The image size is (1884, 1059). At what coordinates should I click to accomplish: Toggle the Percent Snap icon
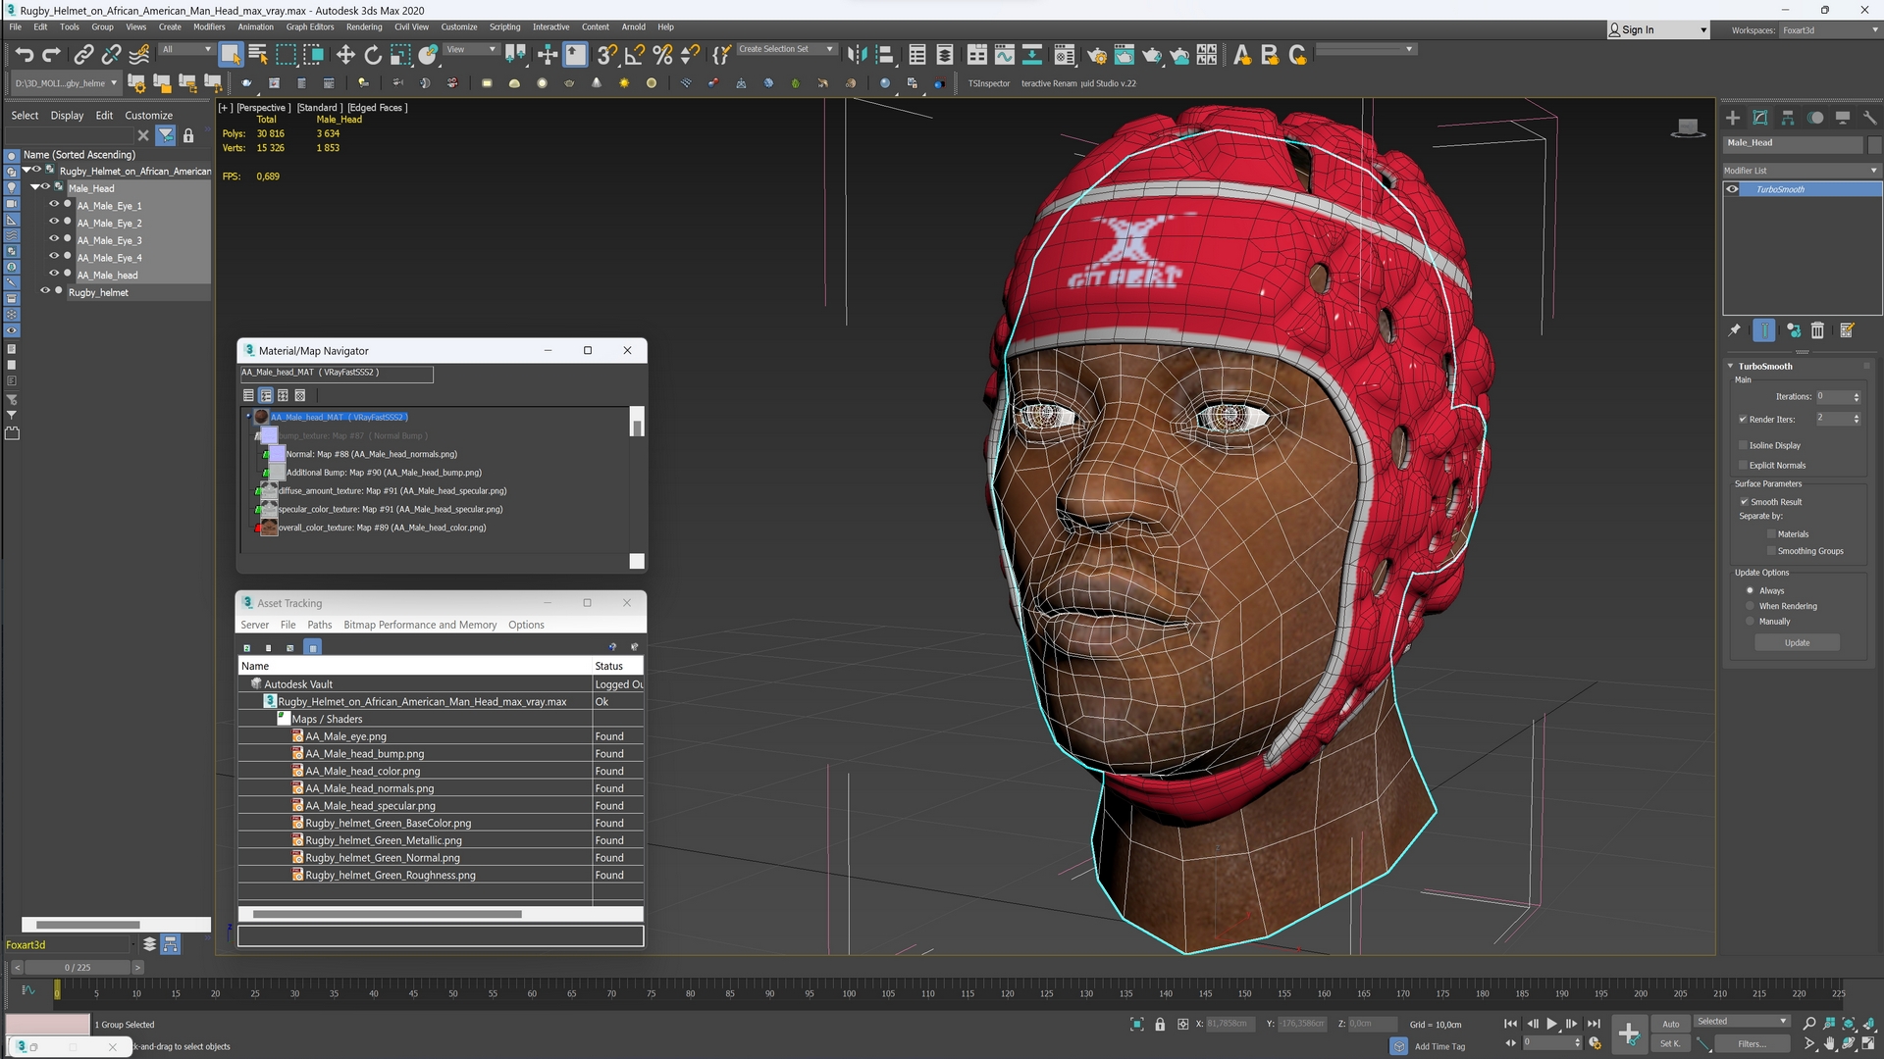tap(662, 55)
